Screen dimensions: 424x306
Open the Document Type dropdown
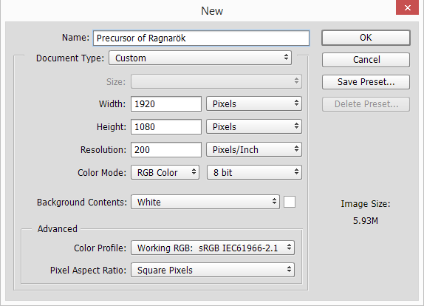tap(200, 58)
